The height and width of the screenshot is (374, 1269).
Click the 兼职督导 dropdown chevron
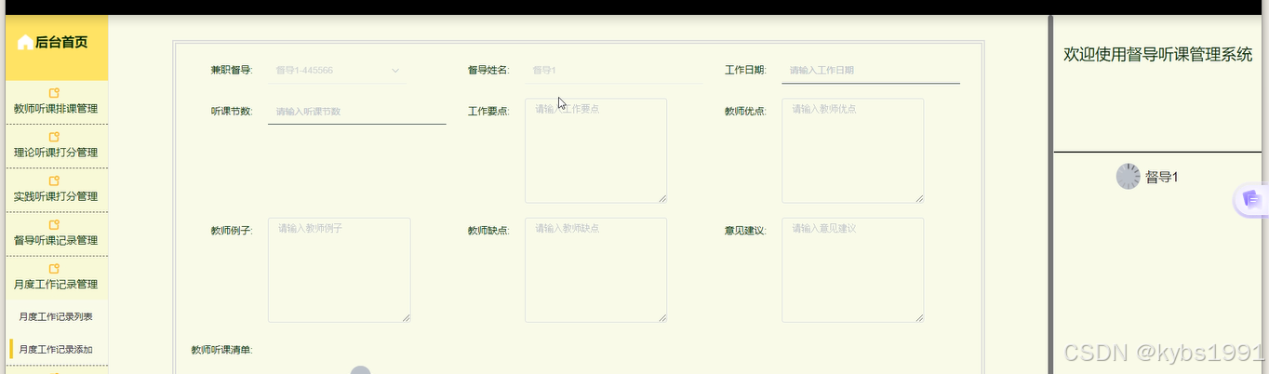point(394,70)
